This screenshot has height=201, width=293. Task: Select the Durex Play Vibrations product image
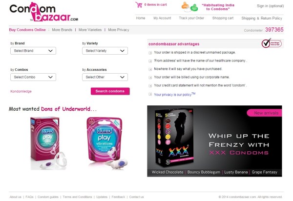[x=107, y=143]
